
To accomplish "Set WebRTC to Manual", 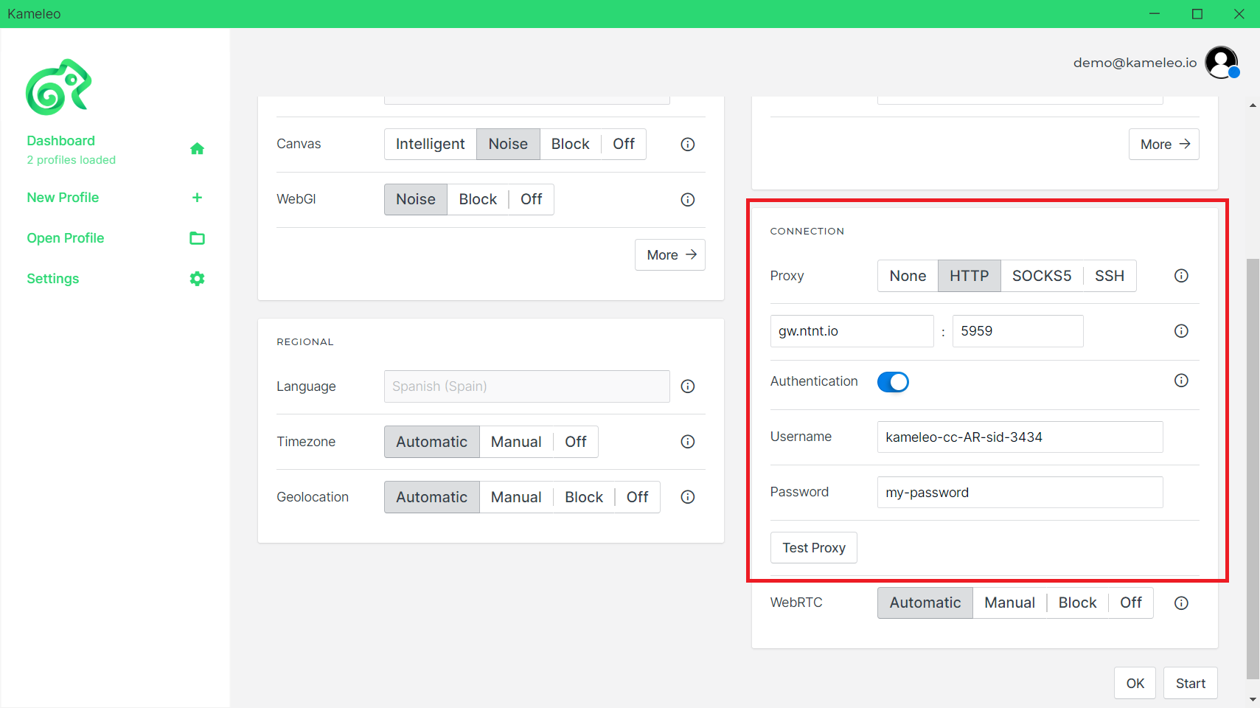I will point(1010,603).
